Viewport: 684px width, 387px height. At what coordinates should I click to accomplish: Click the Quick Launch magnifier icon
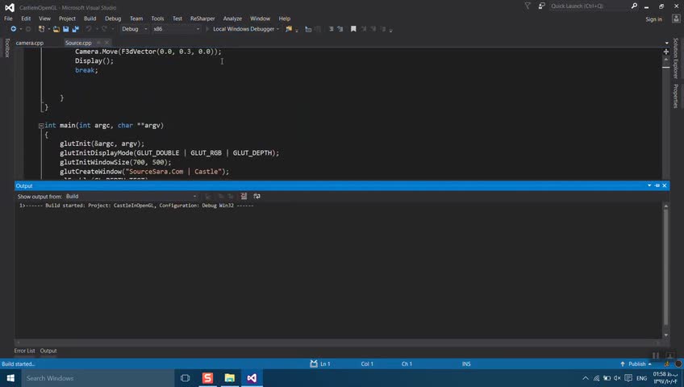tap(634, 6)
